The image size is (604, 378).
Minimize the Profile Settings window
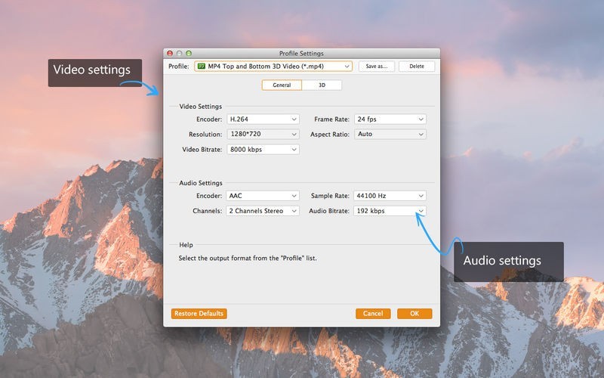coord(180,54)
